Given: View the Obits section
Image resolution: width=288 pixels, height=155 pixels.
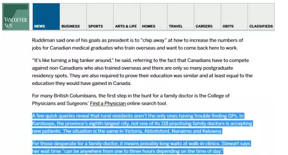Looking at the screenshot, I should pos(234,17).
